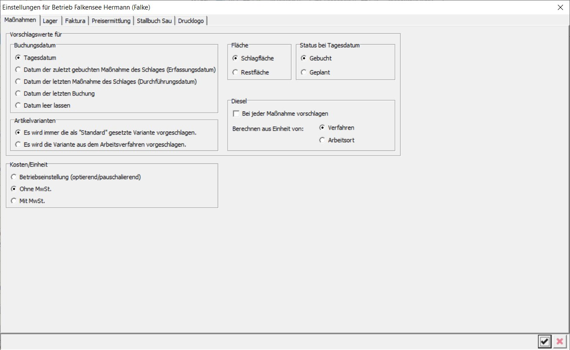
Task: Select 'Datum leer lassen' radio button
Action: (18, 105)
